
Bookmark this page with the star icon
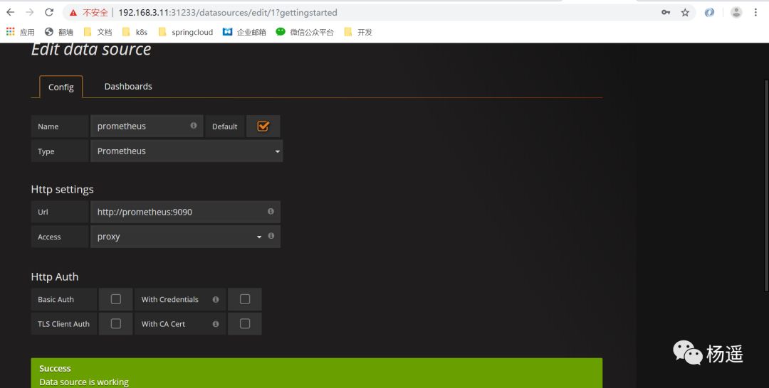[x=685, y=13]
